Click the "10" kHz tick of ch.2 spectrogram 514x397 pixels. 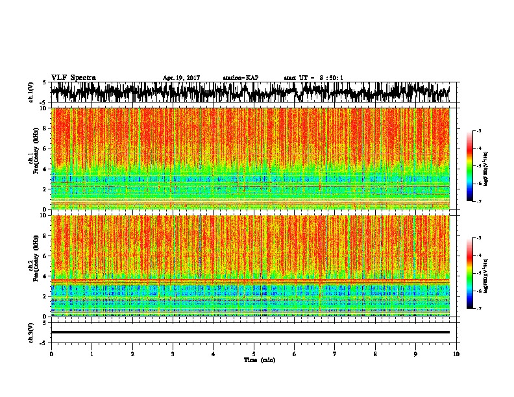click(x=43, y=215)
